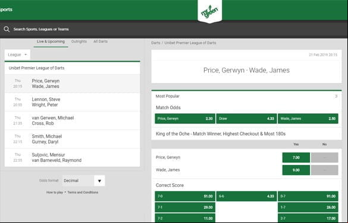Click the Darts breadcrumb link
348x223 pixels.
coord(156,43)
